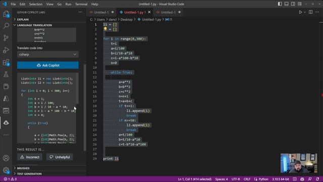Open the Accounts menu icon

[6, 158]
